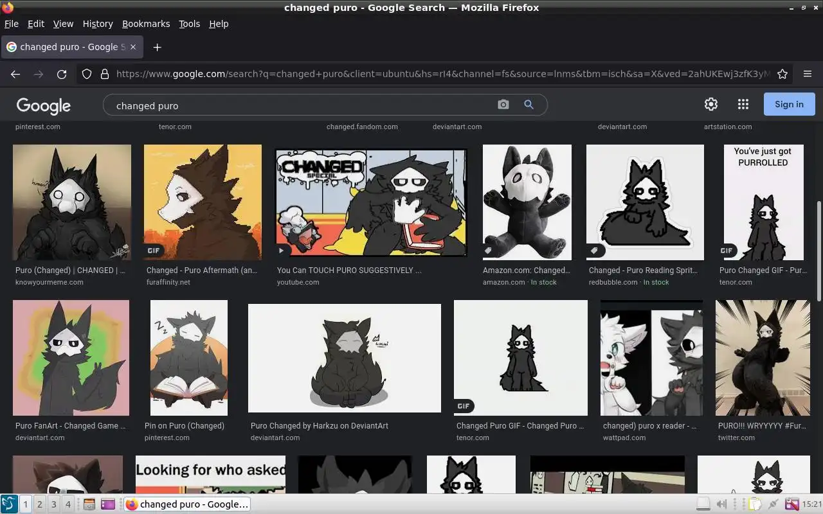The height and width of the screenshot is (514, 823).
Task: Open the Help menu
Action: [219, 24]
